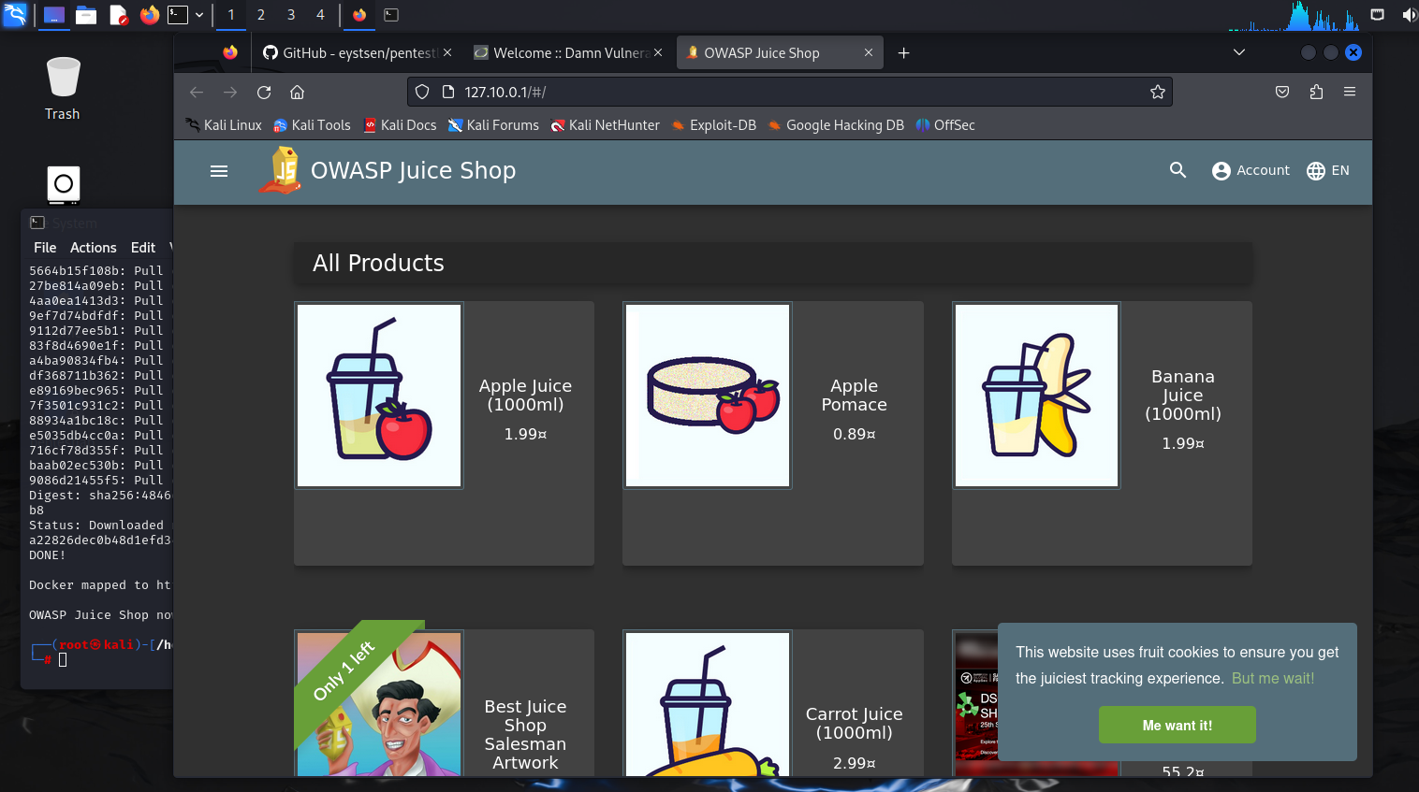Launch Firefox from the top panel
The width and height of the screenshot is (1419, 792).
(x=150, y=15)
